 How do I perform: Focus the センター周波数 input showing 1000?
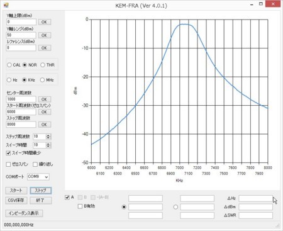click(21, 99)
